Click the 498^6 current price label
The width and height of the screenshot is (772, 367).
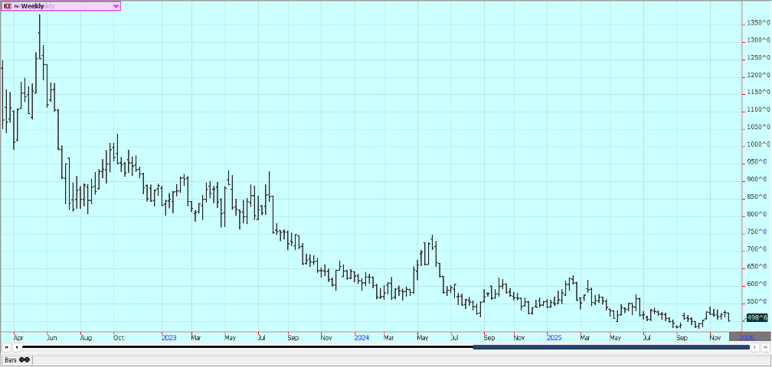[757, 317]
